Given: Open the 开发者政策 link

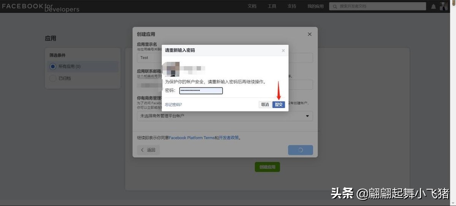Looking at the screenshot, I should click(229, 138).
